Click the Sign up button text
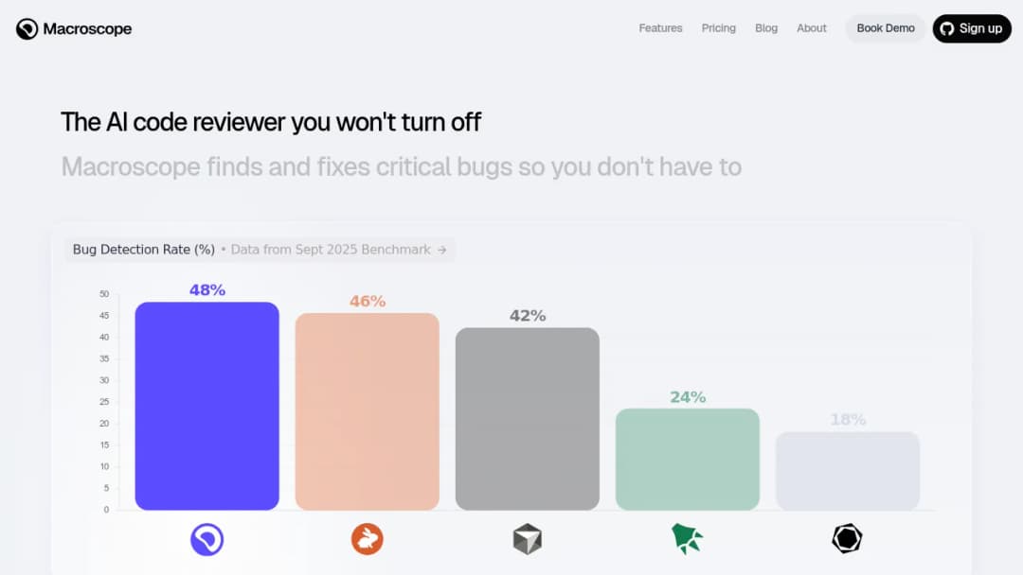 980,28
